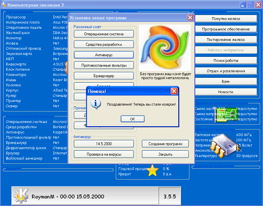This screenshot has width=263, height=206.
Task: Choose the Антивирус software button
Action: point(104,55)
